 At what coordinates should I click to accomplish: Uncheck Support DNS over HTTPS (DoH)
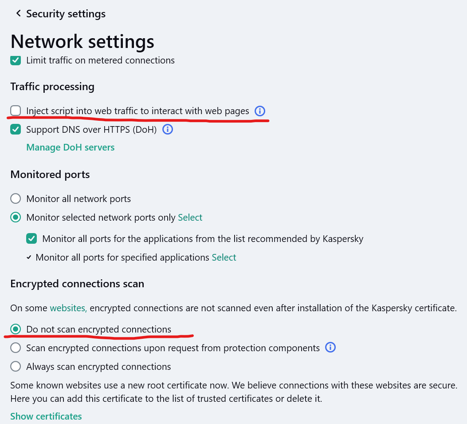[x=16, y=129]
